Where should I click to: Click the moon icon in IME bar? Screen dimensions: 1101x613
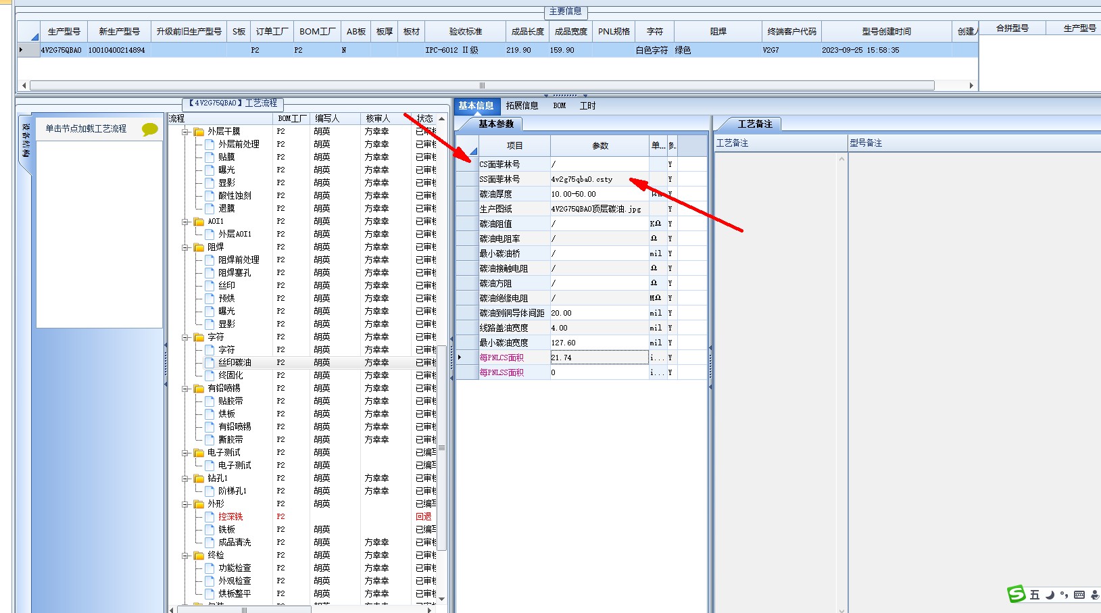point(1050,595)
